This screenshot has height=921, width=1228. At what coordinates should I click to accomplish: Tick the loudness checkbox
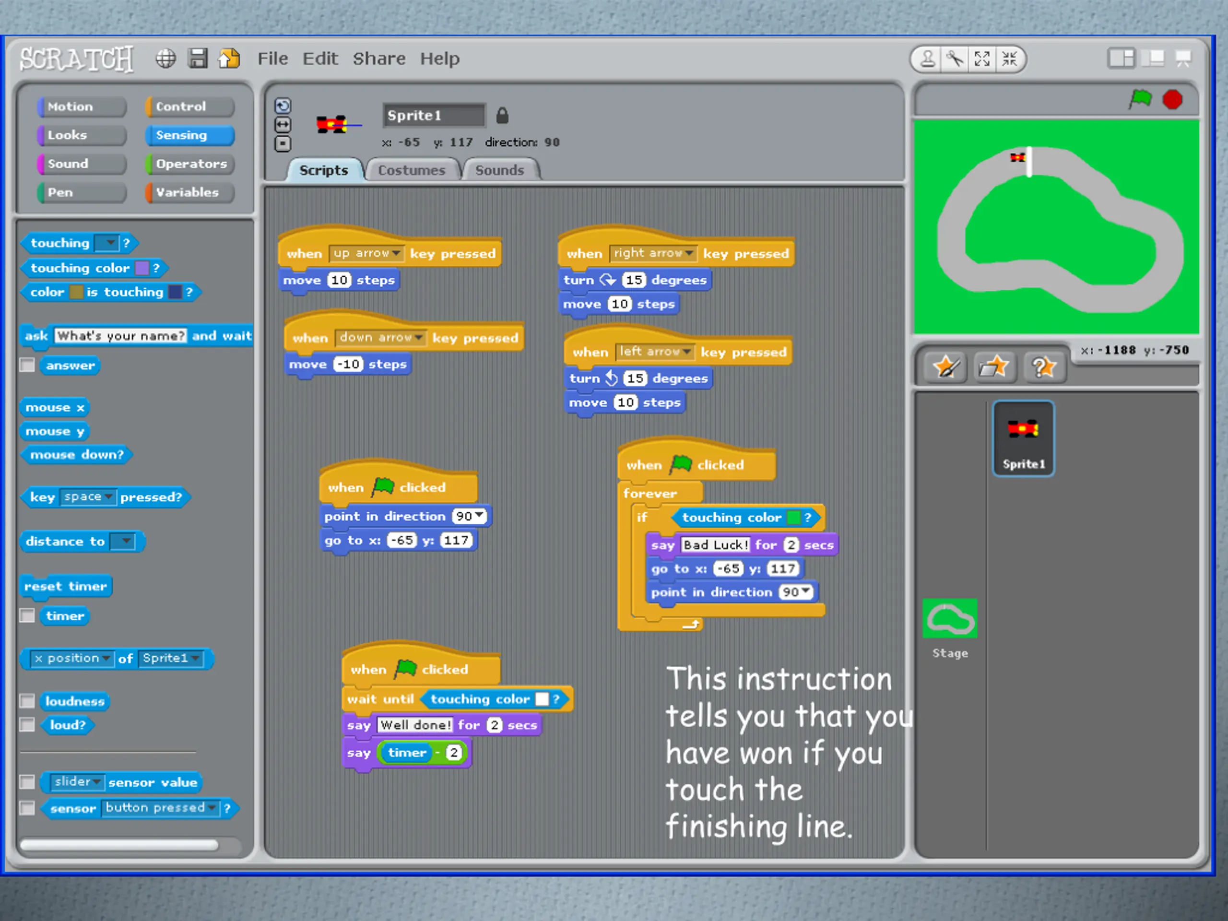(x=27, y=701)
